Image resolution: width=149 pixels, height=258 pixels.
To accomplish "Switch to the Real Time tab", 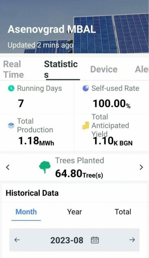I will (13, 69).
